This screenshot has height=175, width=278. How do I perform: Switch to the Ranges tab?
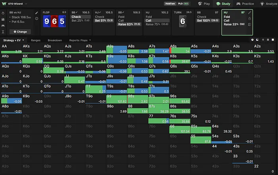[36, 40]
